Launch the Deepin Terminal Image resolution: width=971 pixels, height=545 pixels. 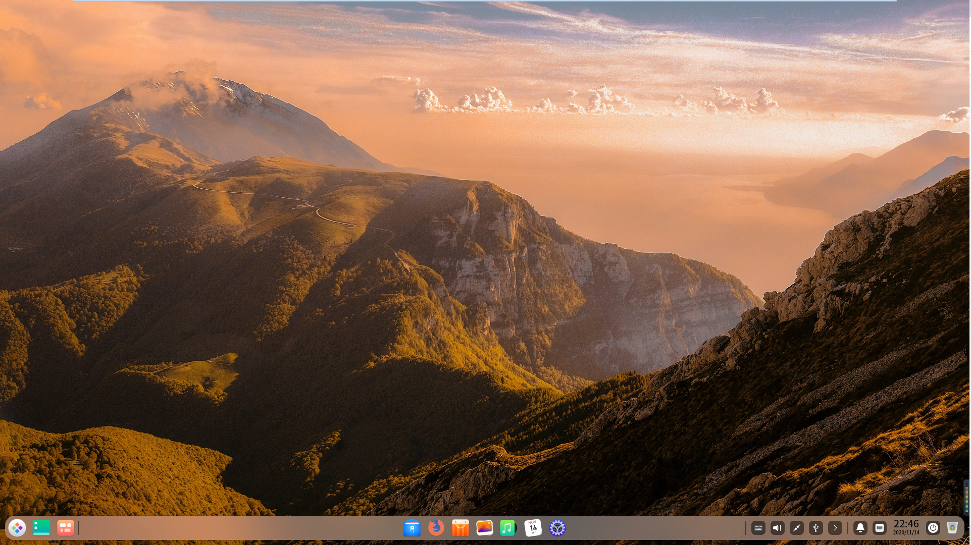coord(41,528)
